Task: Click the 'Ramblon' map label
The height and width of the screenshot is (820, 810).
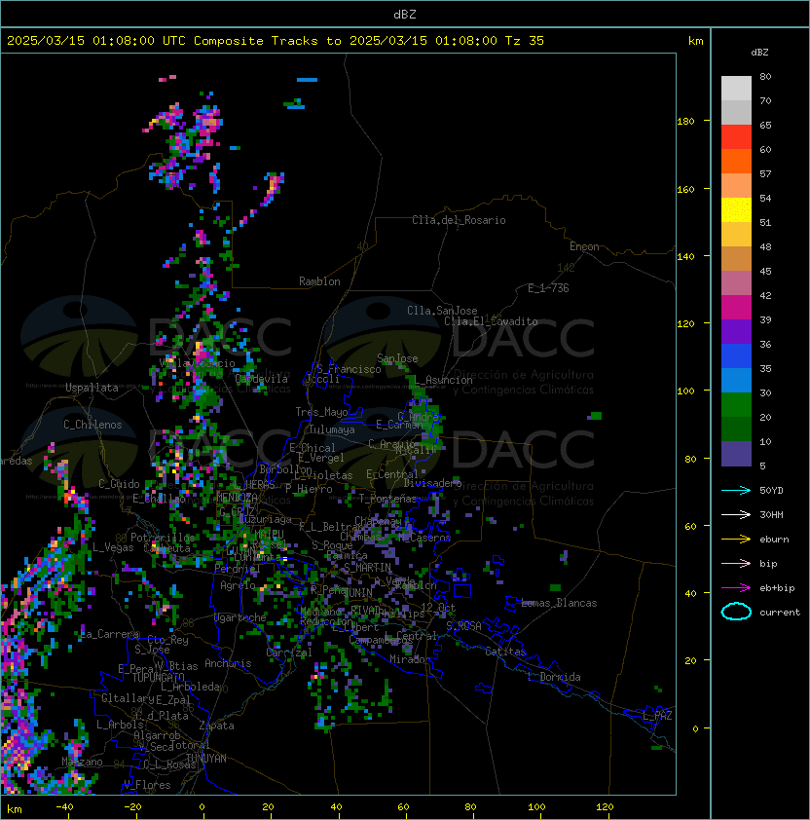Action: pyautogui.click(x=319, y=281)
